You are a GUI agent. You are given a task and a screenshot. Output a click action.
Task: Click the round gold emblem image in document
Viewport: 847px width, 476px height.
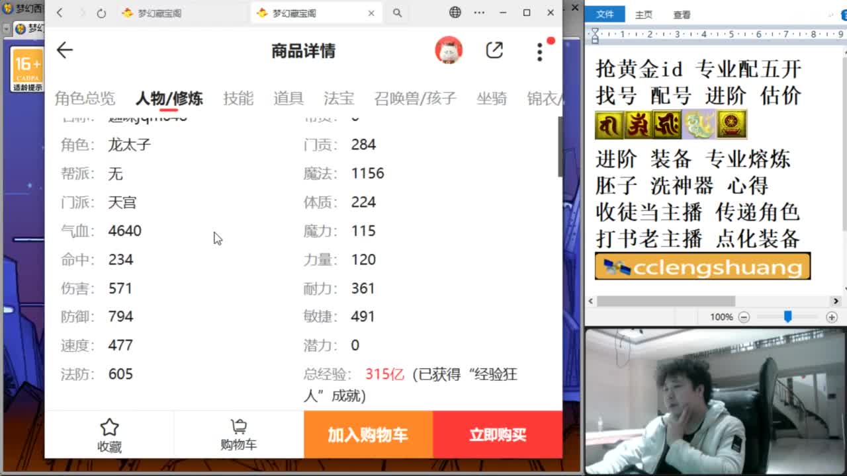[x=731, y=124]
